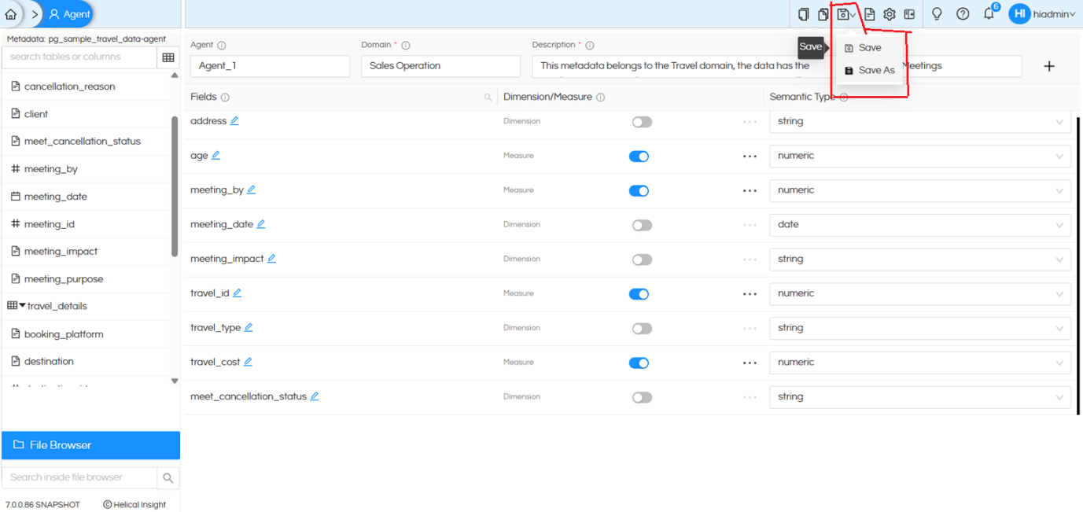Viewport: 1083px width, 512px height.
Task: Open the meeting_by semantic type dropdown
Action: pyautogui.click(x=919, y=190)
